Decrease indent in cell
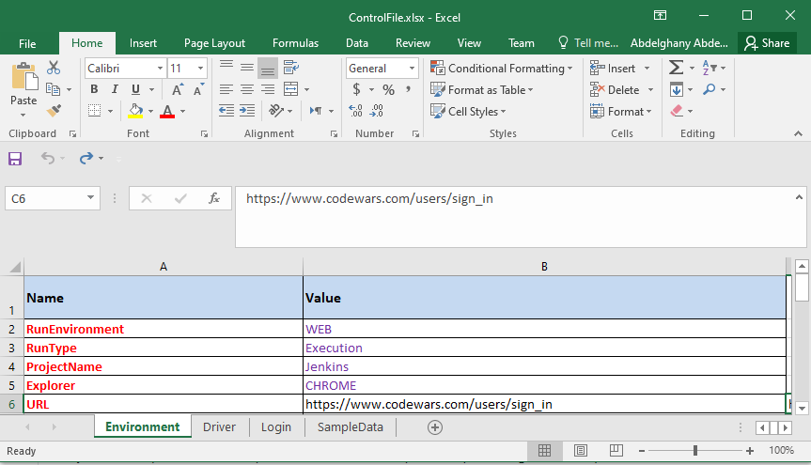 tap(226, 111)
